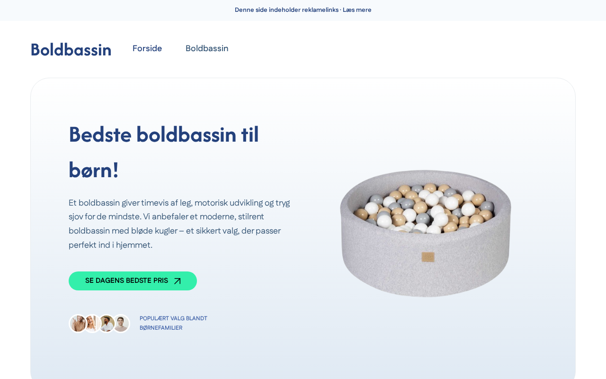This screenshot has height=379, width=606.
Task: Select the short-haired man avatar
Action: [x=121, y=324]
